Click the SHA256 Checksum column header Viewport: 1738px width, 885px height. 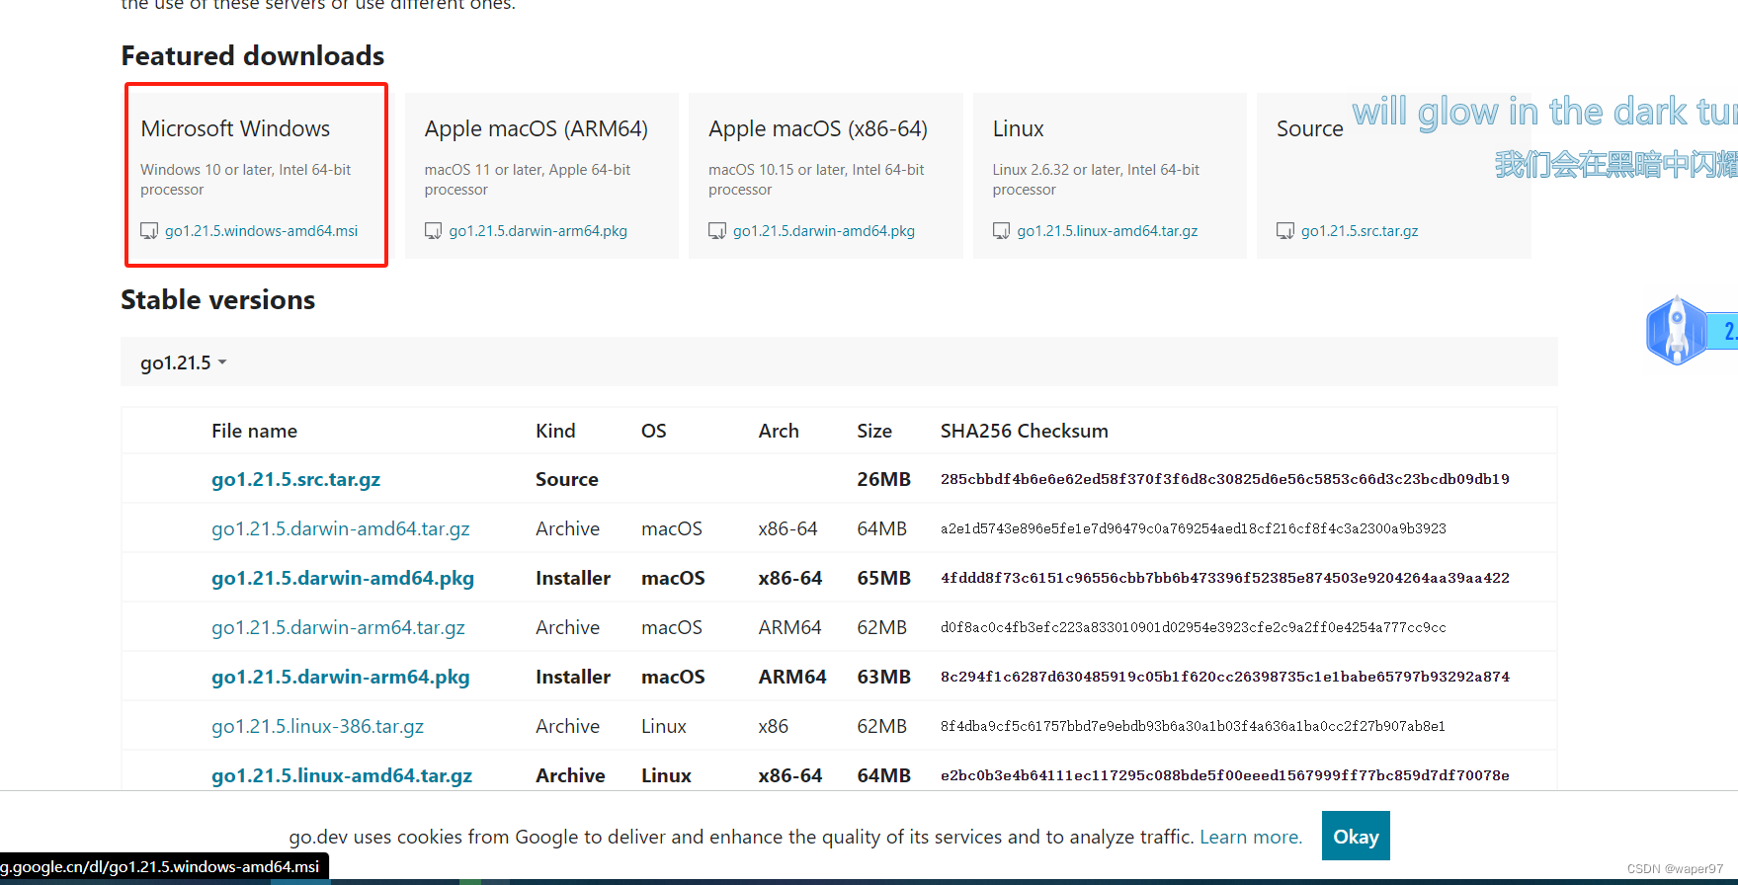tap(1025, 431)
